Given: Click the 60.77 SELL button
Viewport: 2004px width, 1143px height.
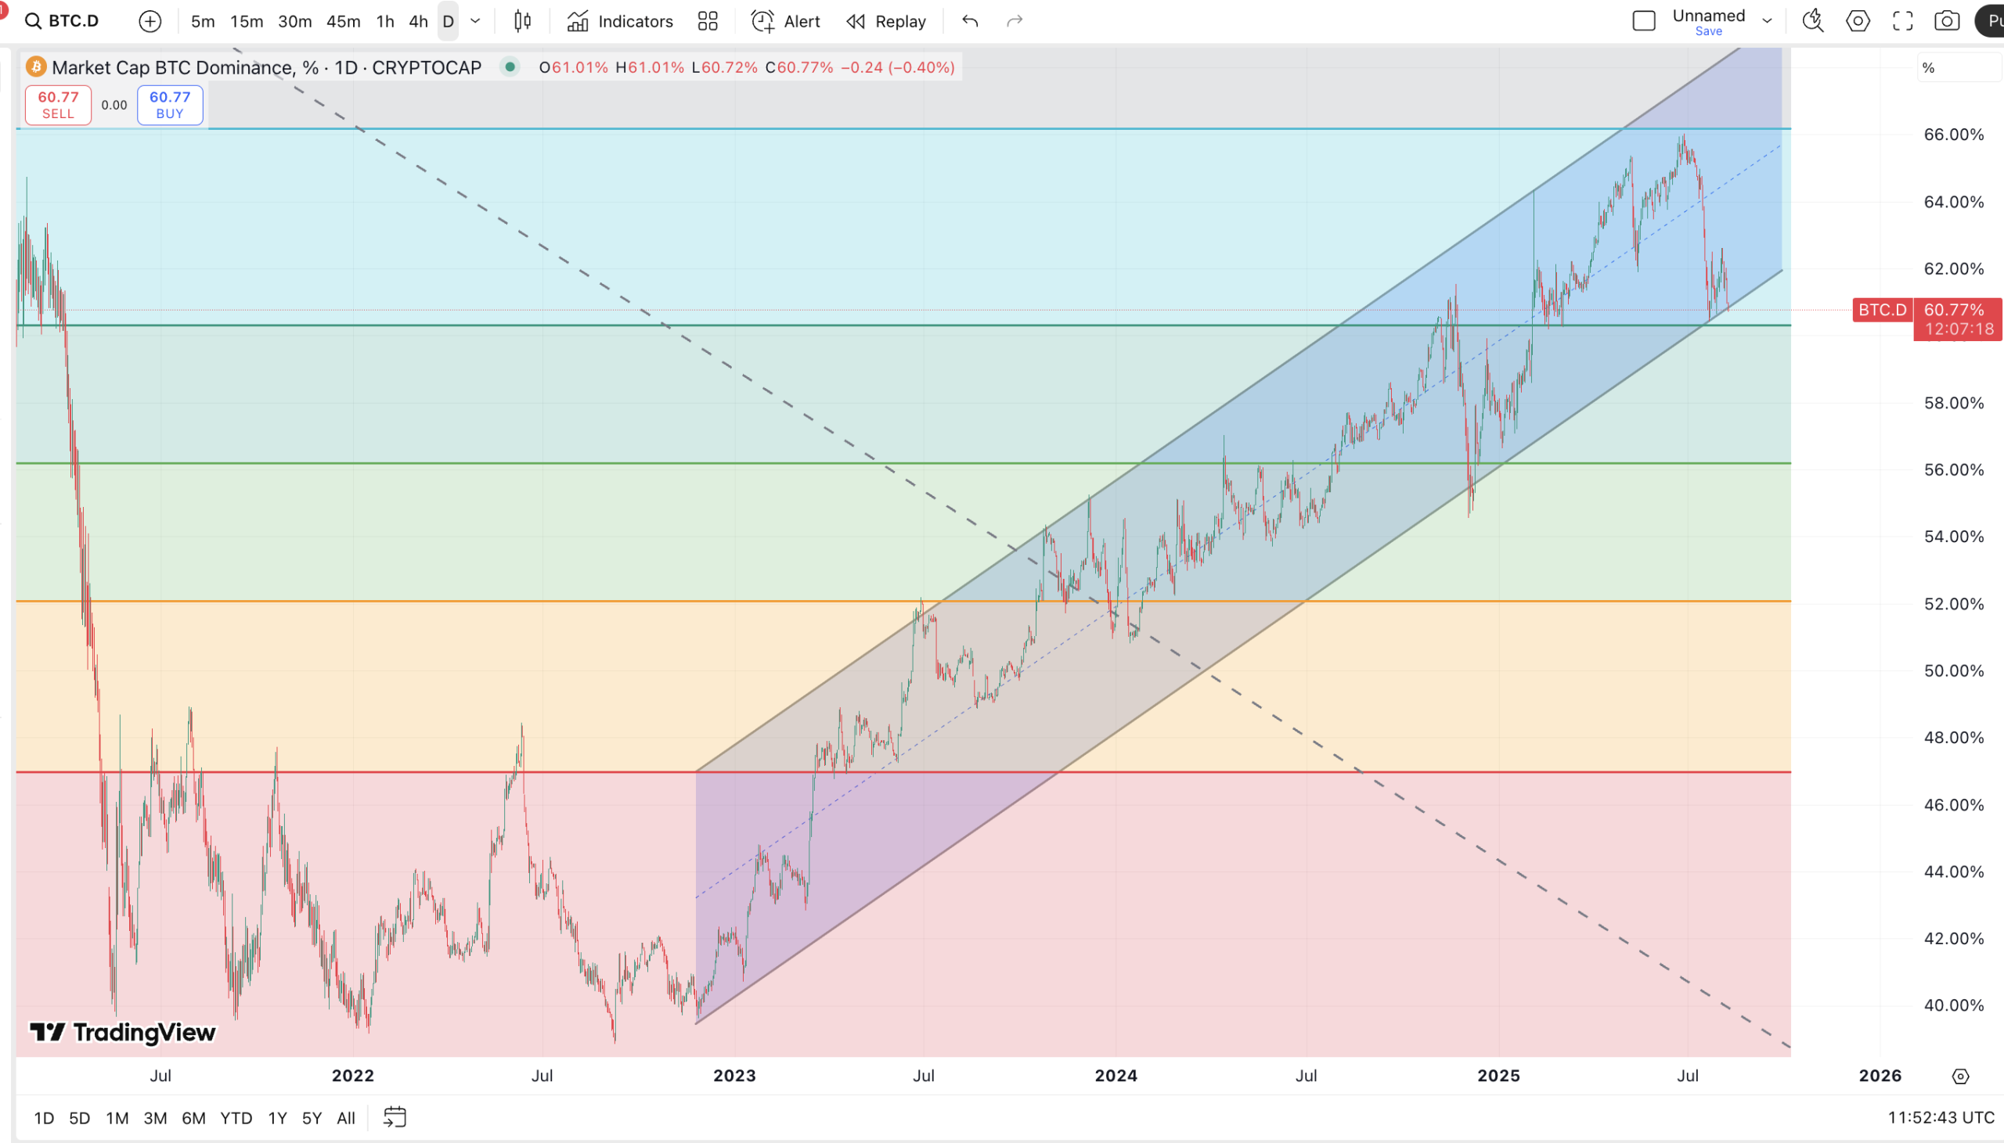Looking at the screenshot, I should (58, 104).
